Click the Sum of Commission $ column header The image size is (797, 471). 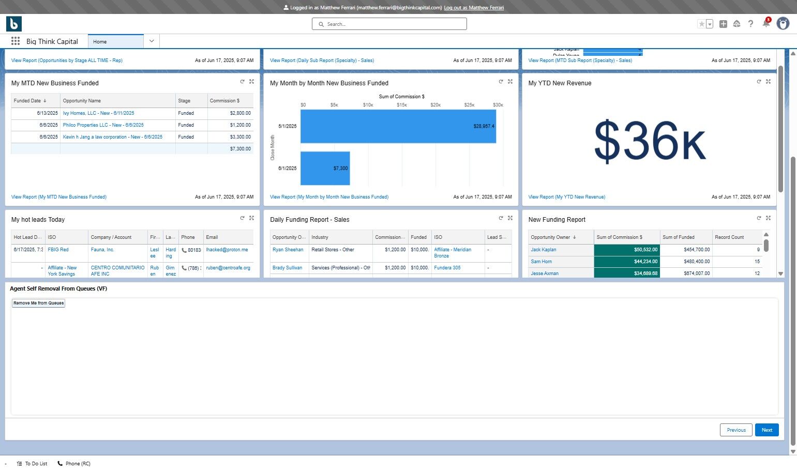[627, 237]
